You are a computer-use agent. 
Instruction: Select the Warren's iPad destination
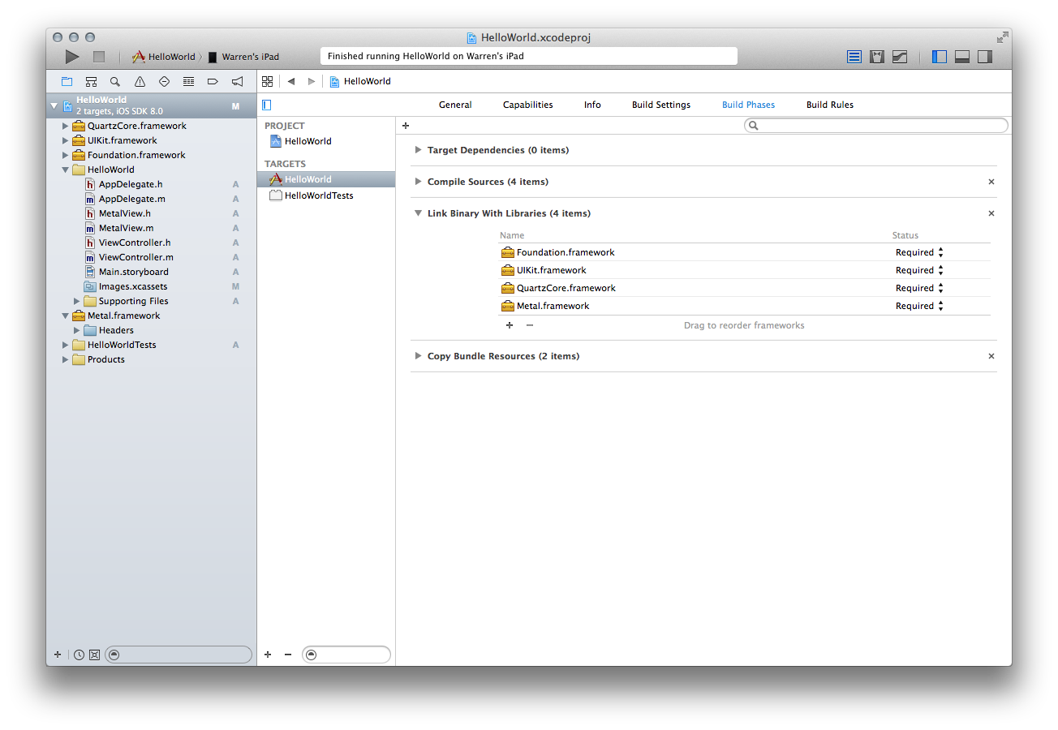pos(243,57)
